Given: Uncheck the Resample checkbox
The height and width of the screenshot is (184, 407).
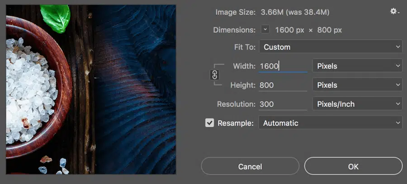Looking at the screenshot, I should pyautogui.click(x=209, y=123).
